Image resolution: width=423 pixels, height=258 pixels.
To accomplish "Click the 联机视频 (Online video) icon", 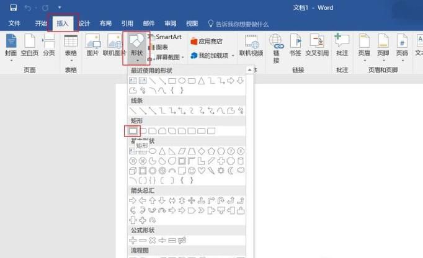I will coord(251,45).
